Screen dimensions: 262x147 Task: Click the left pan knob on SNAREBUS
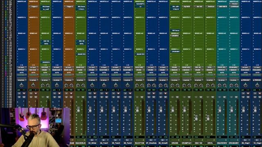[78, 85]
